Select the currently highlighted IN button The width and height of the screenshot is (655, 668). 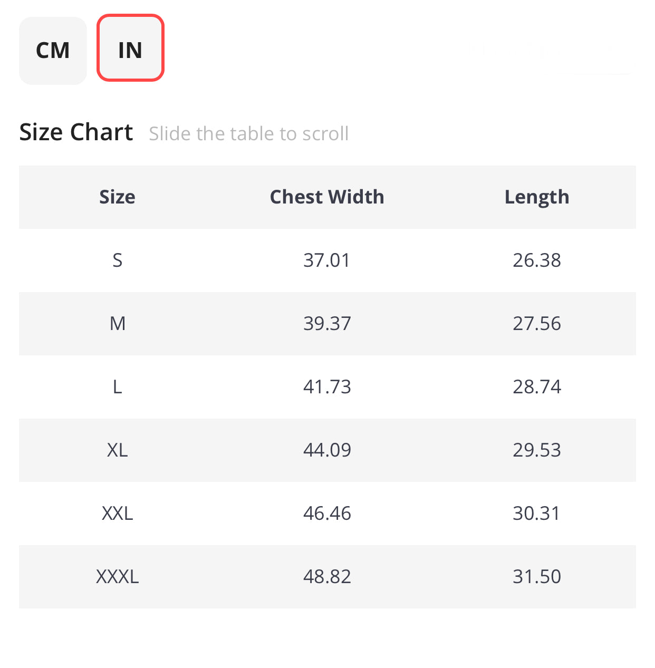pyautogui.click(x=130, y=48)
